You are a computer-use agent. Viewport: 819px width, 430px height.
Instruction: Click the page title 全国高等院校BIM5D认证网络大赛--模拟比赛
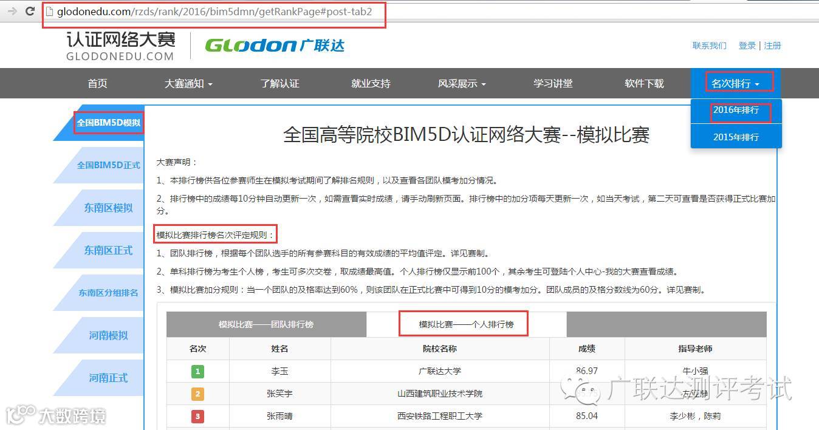467,134
